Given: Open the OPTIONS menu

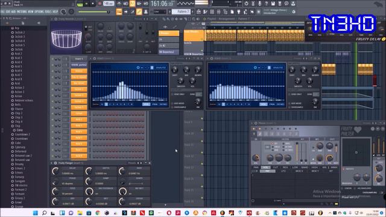Looking at the screenshot, I should (39, 11).
